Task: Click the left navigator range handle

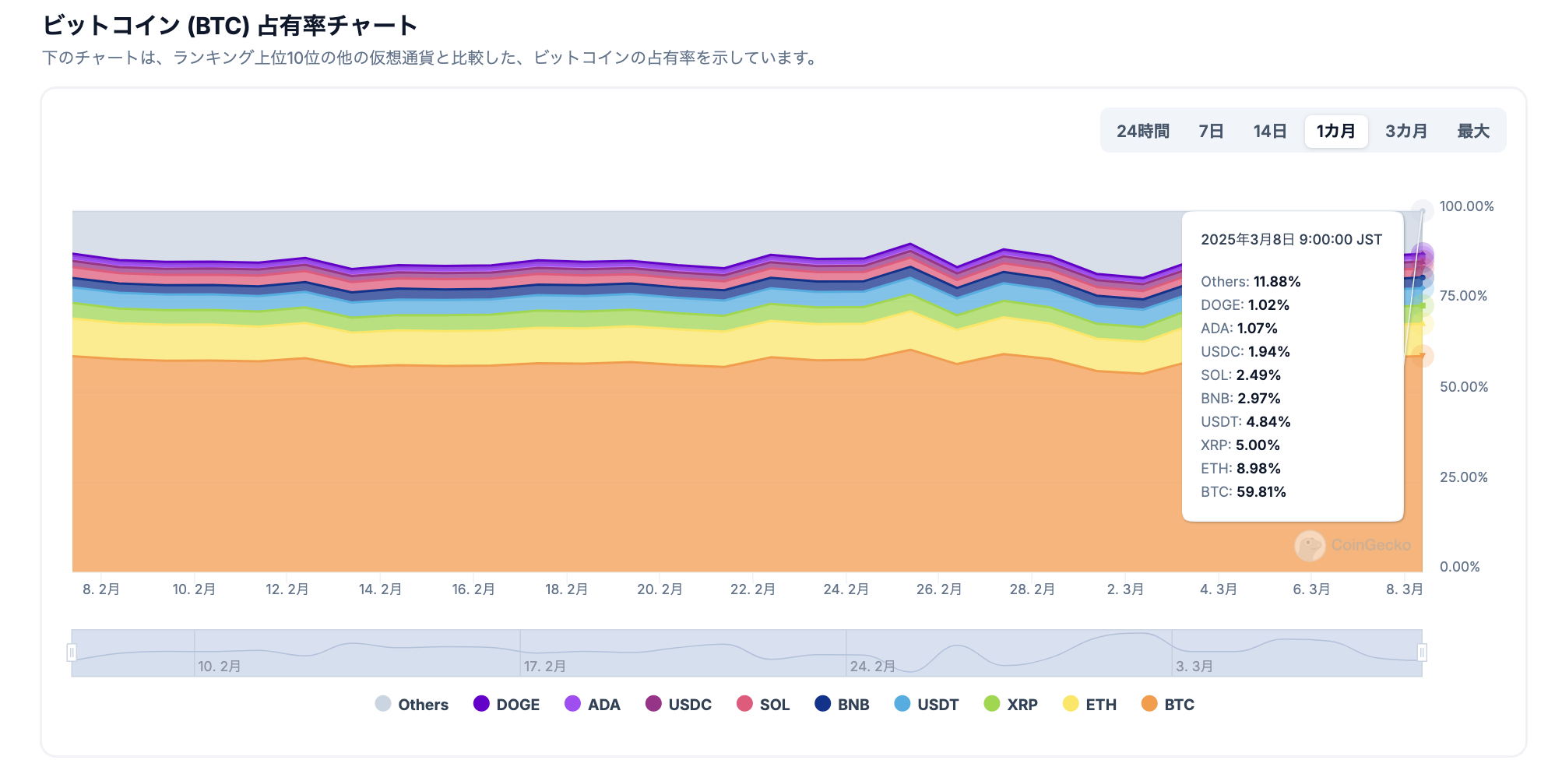Action: pyautogui.click(x=72, y=653)
